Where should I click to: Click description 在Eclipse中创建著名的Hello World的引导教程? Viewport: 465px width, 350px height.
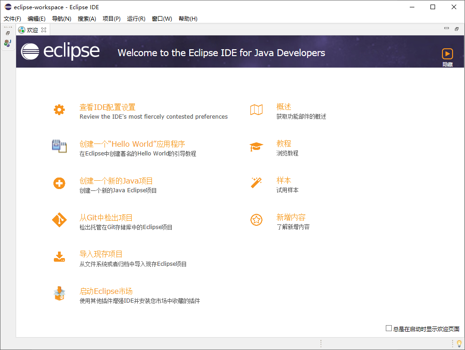coord(138,154)
